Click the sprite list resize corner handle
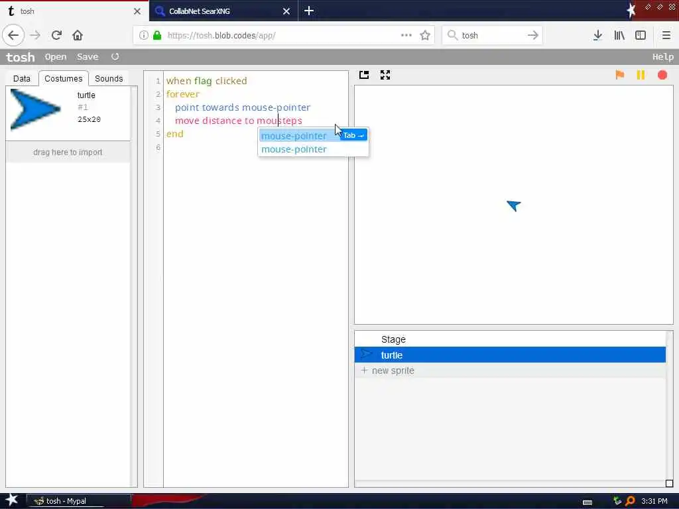This screenshot has width=679, height=509. (x=669, y=483)
